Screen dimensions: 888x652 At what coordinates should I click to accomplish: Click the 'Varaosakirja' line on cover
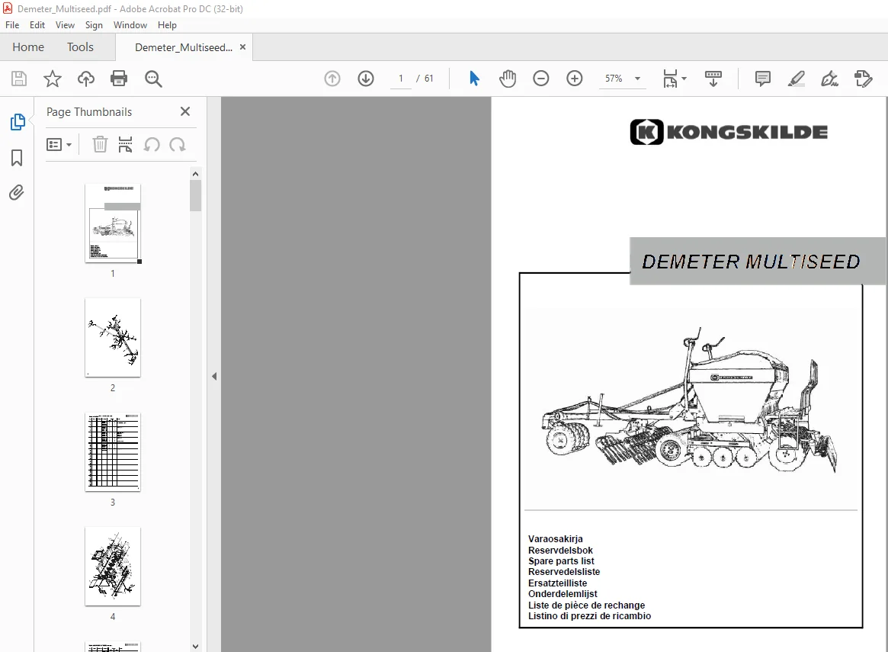click(x=556, y=538)
